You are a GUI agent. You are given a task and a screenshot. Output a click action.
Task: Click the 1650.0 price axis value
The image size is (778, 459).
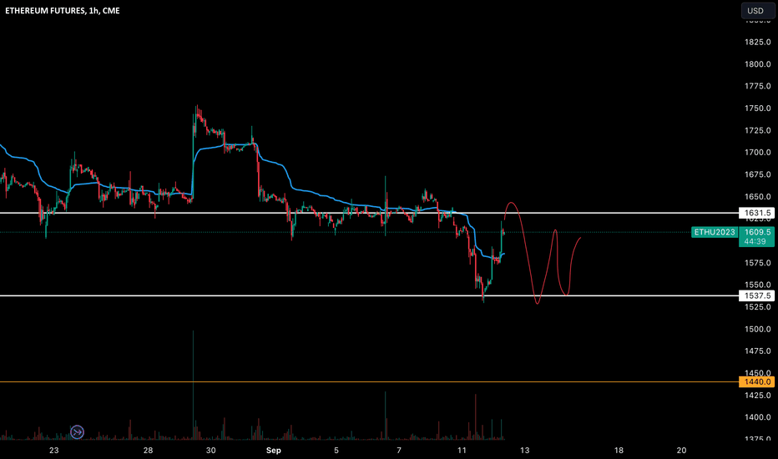click(758, 196)
